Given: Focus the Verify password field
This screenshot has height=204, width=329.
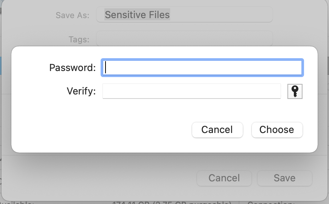Looking at the screenshot, I should pos(192,91).
